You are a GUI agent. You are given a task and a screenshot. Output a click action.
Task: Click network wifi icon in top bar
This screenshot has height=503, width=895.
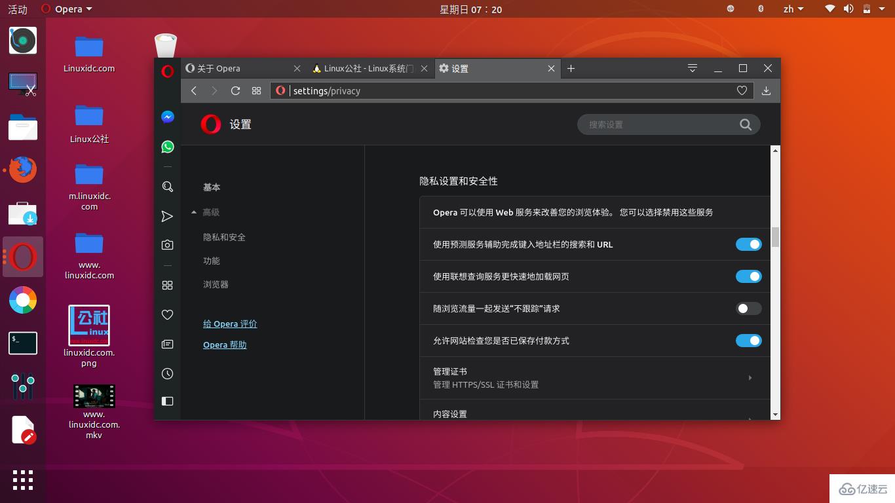[x=830, y=9]
